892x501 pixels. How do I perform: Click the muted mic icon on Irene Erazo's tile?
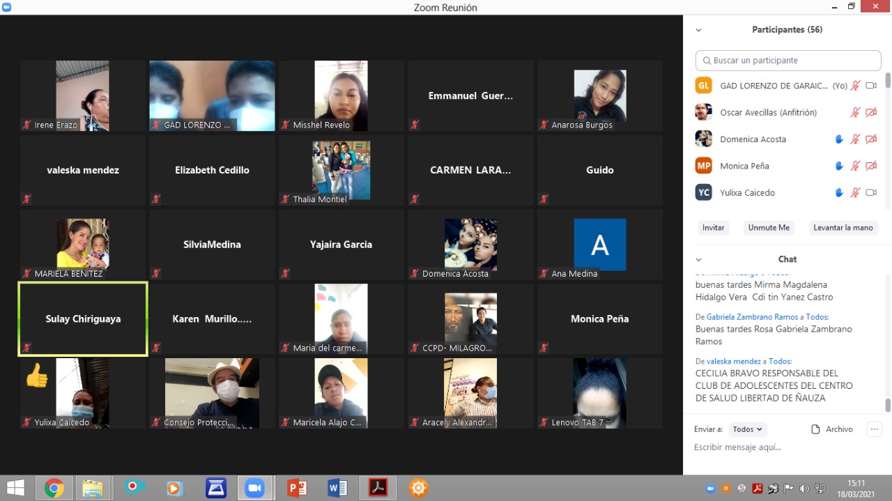click(27, 125)
